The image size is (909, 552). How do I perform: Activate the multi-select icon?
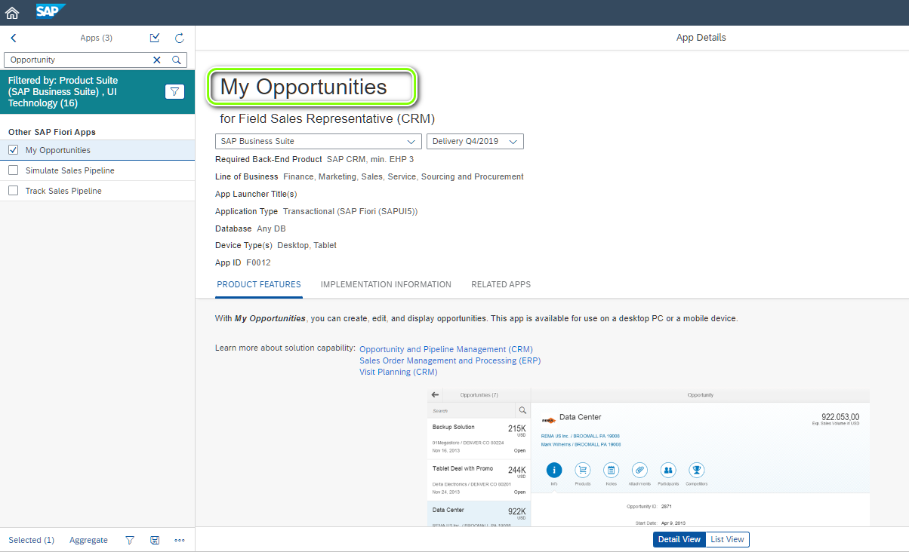tap(155, 38)
